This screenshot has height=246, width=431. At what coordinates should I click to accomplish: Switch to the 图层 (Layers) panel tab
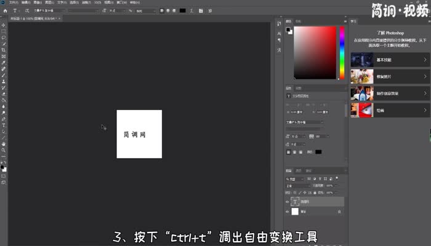click(288, 170)
